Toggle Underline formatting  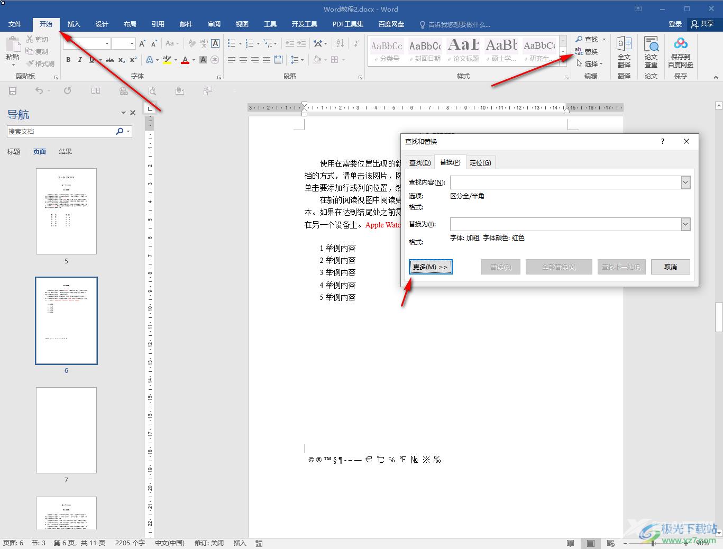tap(91, 60)
